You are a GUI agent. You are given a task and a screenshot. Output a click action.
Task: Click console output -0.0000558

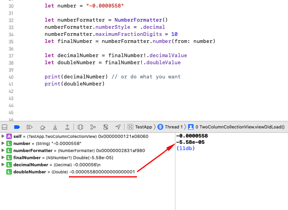coord(192,136)
